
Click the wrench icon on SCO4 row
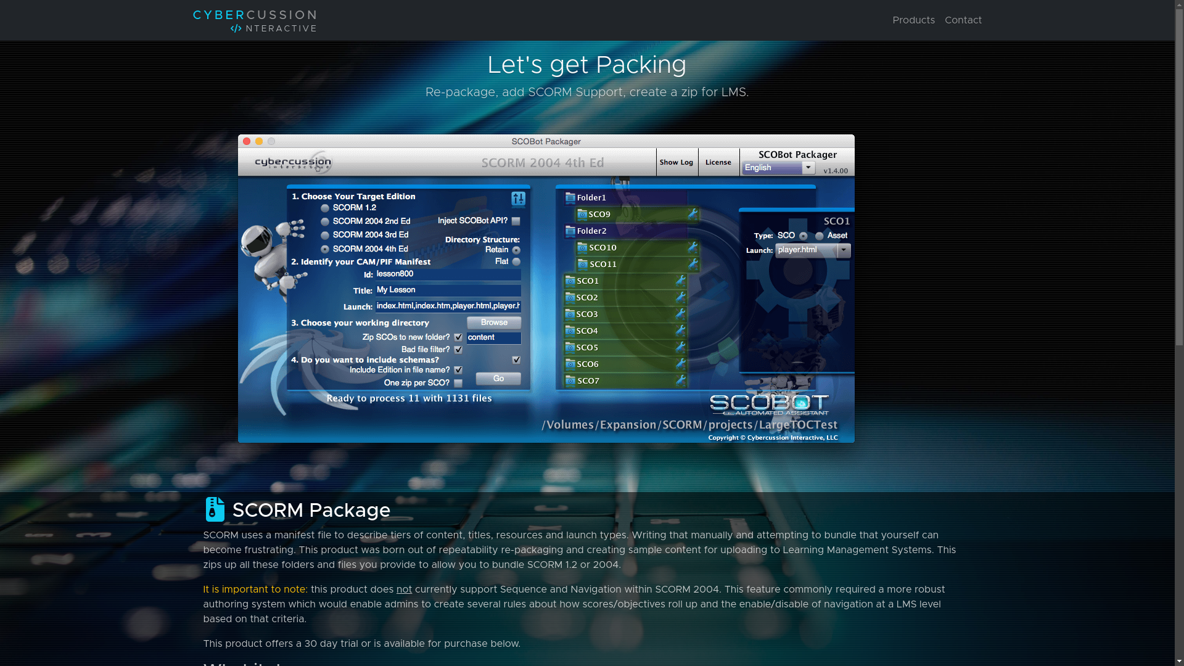coord(680,331)
